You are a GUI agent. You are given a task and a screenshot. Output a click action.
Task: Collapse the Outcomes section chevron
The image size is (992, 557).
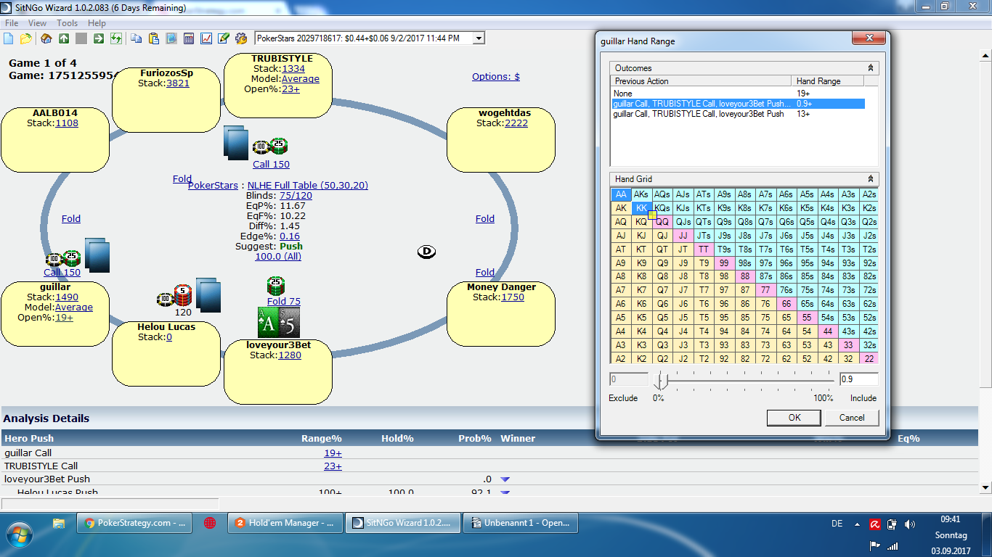pos(871,68)
